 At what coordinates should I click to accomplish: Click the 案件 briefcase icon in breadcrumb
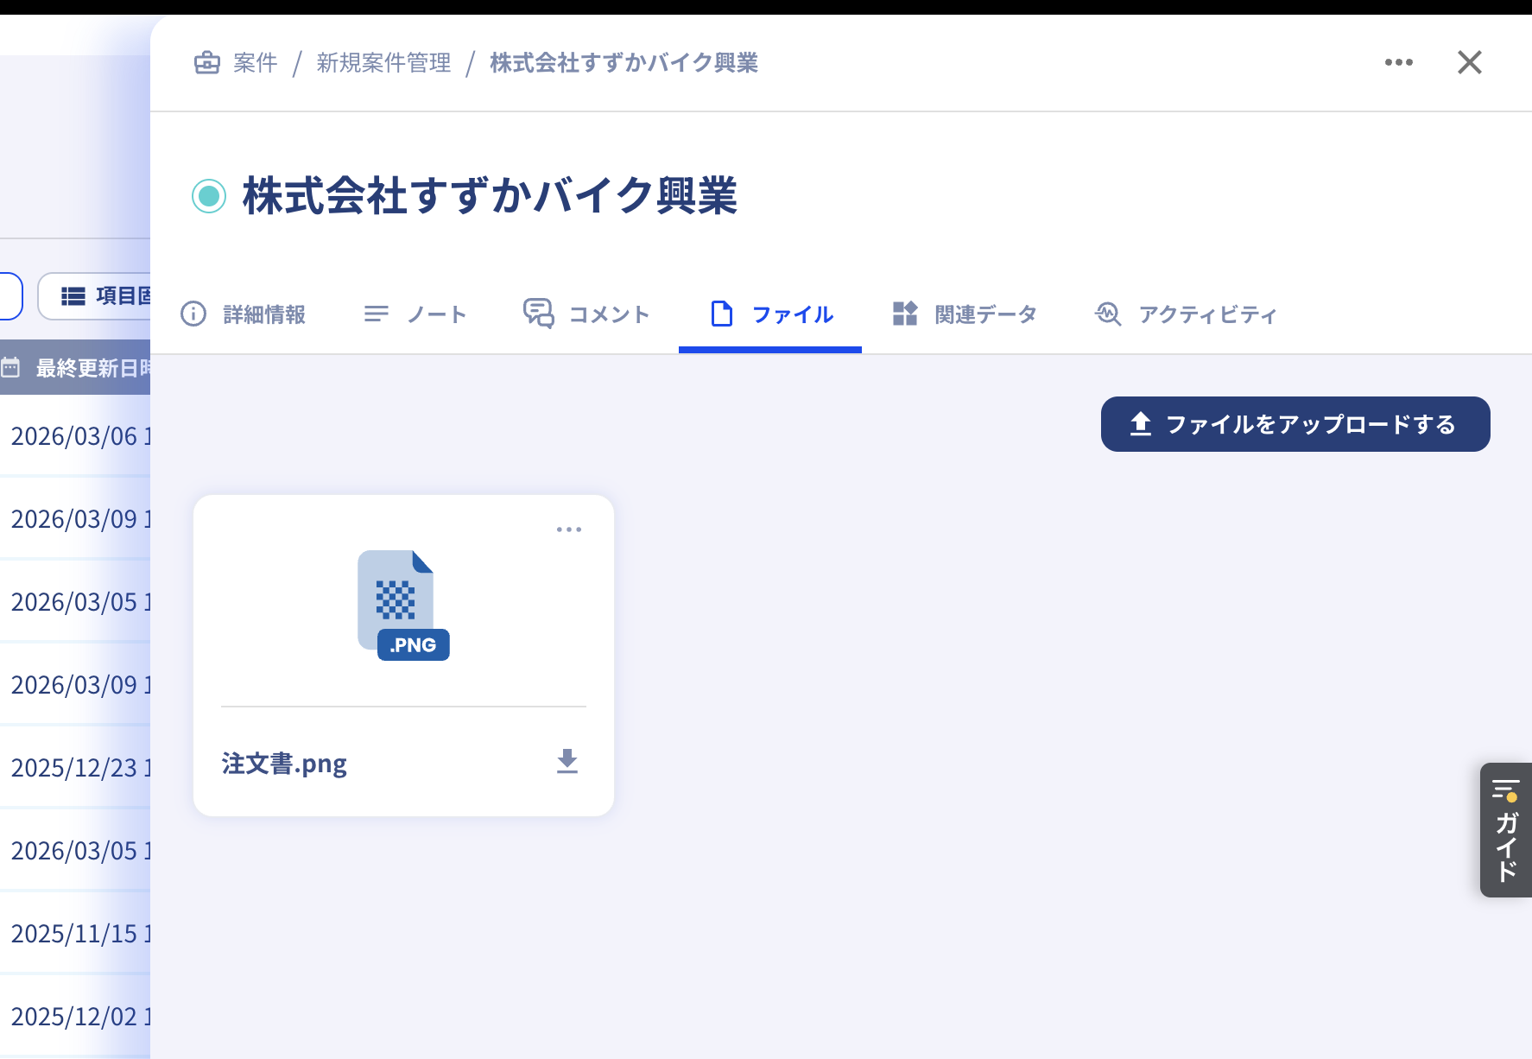207,62
